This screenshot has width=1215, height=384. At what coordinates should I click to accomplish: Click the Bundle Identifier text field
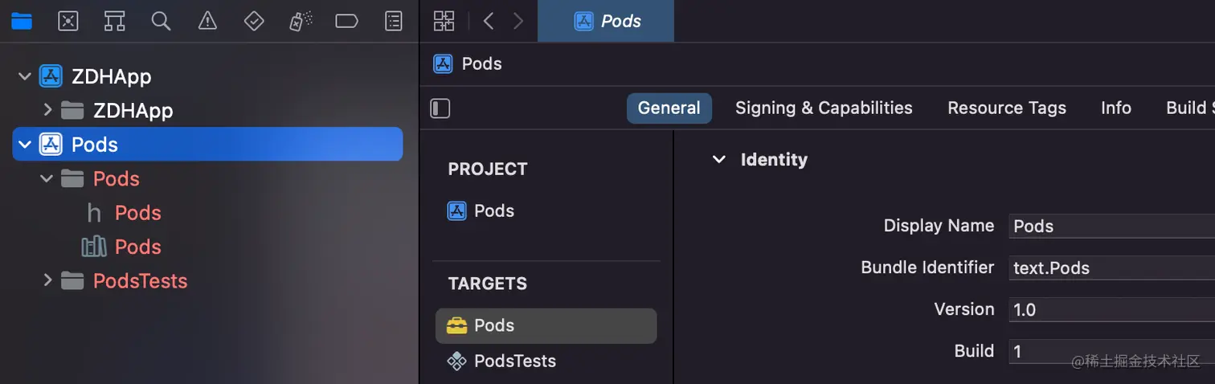click(1109, 268)
